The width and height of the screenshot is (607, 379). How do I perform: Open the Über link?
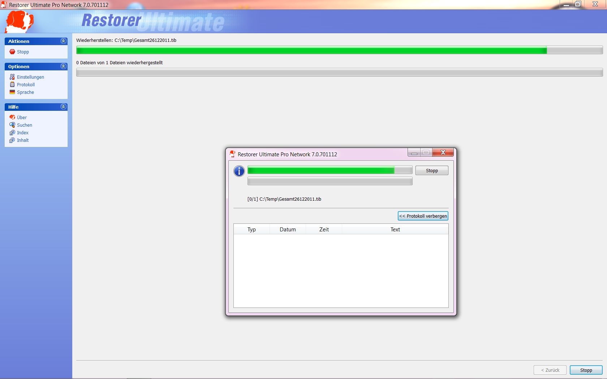pyautogui.click(x=22, y=117)
